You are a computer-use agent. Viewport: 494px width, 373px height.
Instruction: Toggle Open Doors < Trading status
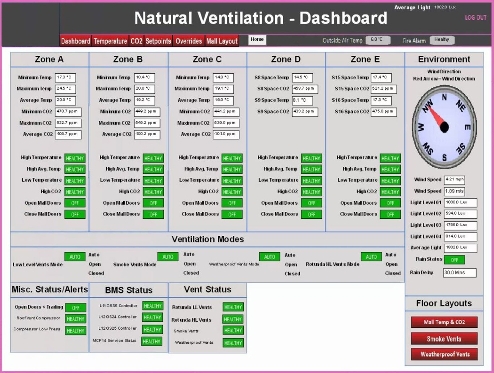click(x=76, y=308)
